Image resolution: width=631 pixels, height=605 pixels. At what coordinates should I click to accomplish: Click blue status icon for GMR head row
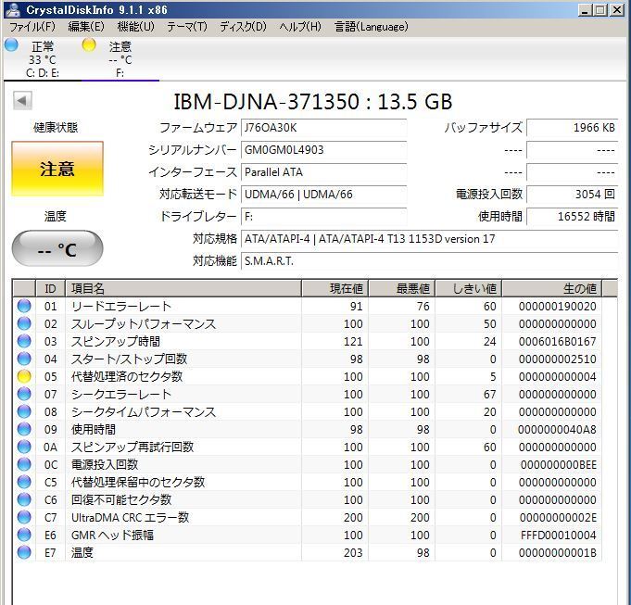pos(24,536)
